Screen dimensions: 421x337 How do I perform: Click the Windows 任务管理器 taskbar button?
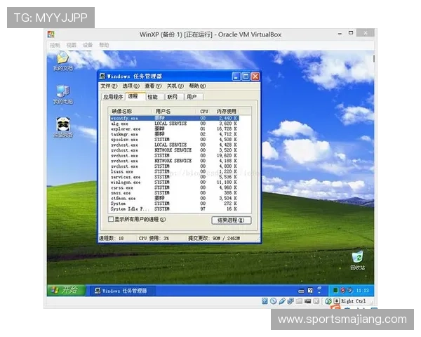[x=121, y=291]
